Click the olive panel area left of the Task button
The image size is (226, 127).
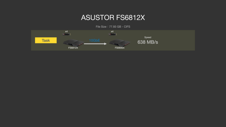pyautogui.click(x=33, y=40)
